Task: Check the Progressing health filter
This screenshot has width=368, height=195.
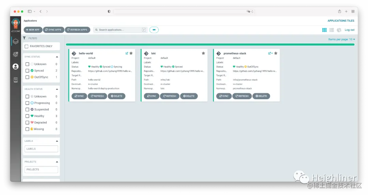Action: (x=27, y=103)
